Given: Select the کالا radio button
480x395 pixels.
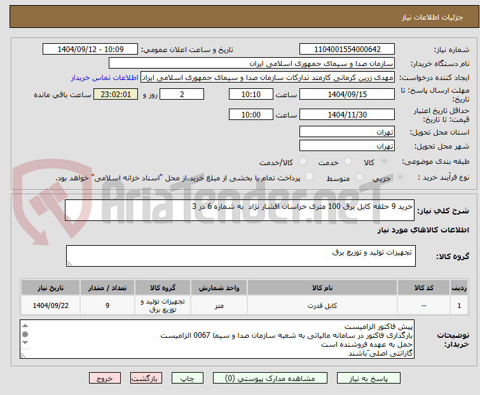Looking at the screenshot, I should click(384, 161).
